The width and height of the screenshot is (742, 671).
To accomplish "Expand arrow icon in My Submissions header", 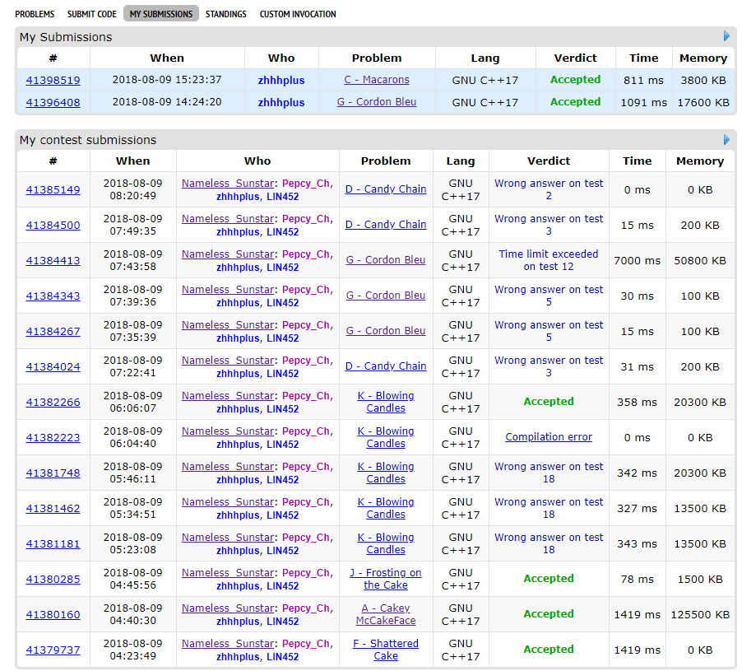I will pos(726,36).
